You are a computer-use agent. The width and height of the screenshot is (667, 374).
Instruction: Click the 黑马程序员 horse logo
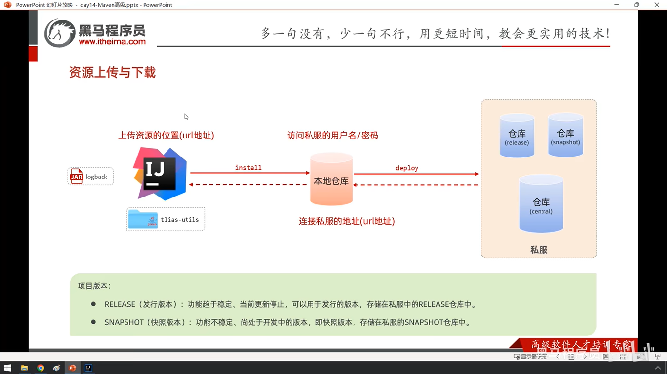pos(60,33)
